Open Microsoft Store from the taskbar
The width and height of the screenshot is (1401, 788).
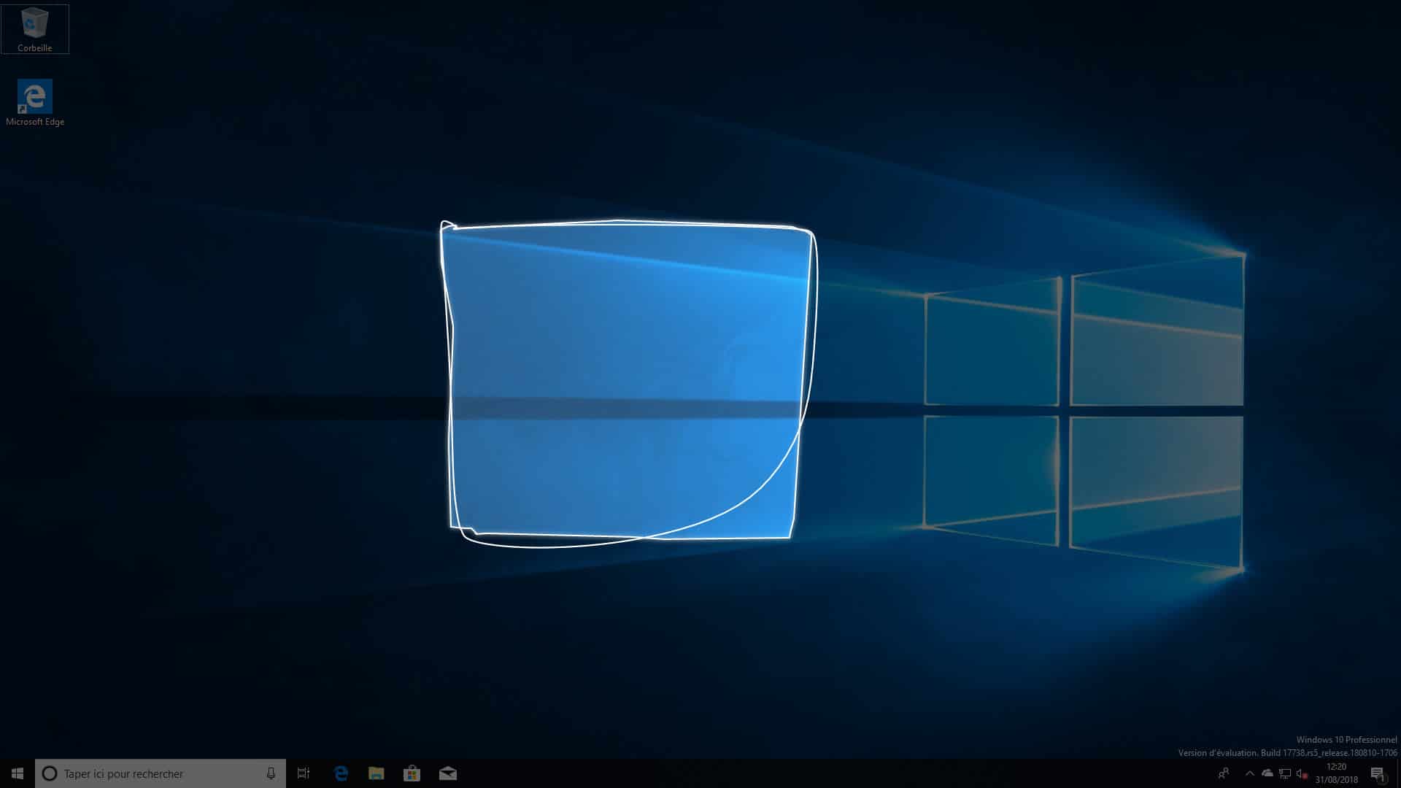[412, 773]
